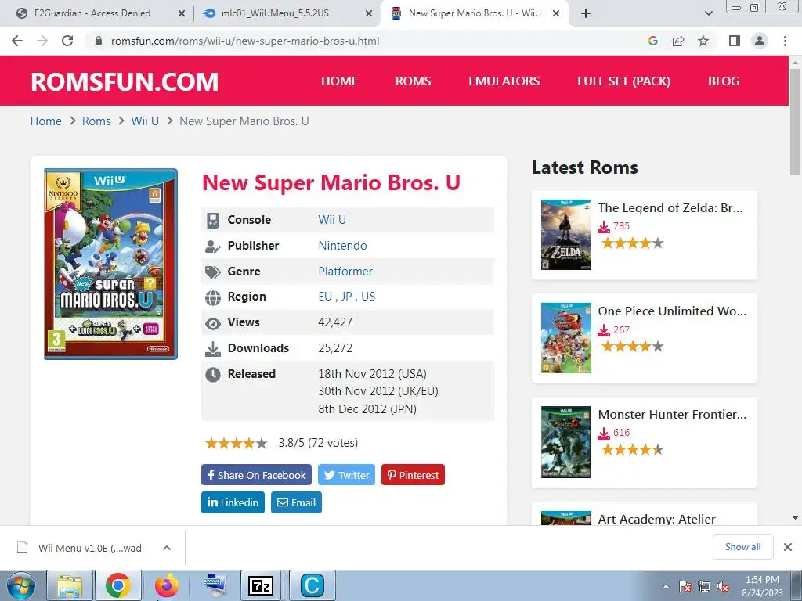Open Monster Hunter Frontier title

[x=672, y=415]
